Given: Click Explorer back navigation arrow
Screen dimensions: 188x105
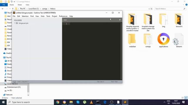Looking at the screenshot, I should click(x=3, y=9).
